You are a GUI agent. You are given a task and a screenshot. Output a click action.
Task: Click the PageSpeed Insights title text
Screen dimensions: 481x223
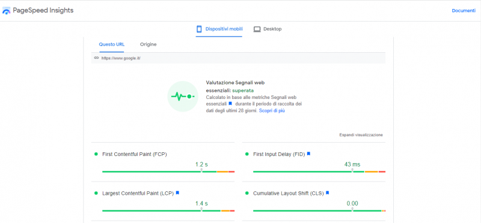[x=43, y=10]
